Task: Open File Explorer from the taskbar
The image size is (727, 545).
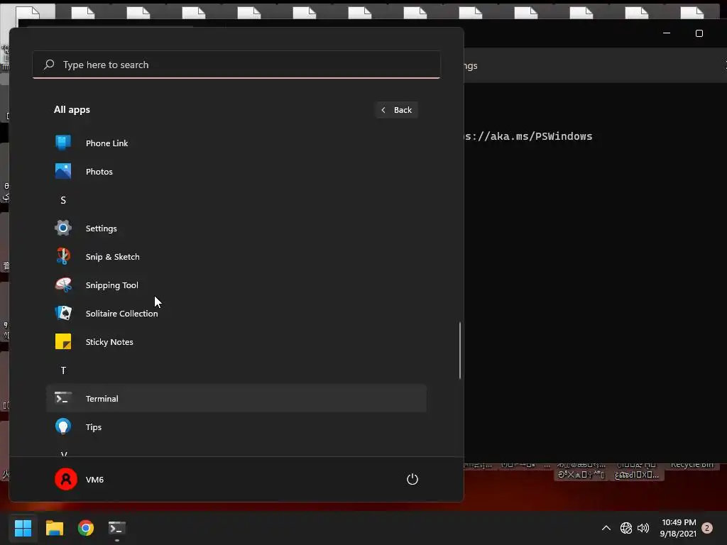Action: pos(54,528)
